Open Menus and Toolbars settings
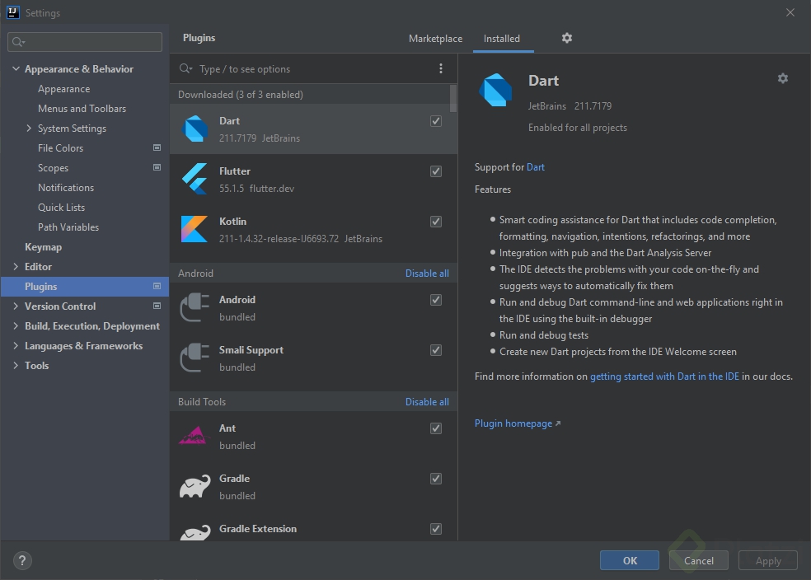This screenshot has width=811, height=580. tap(82, 109)
